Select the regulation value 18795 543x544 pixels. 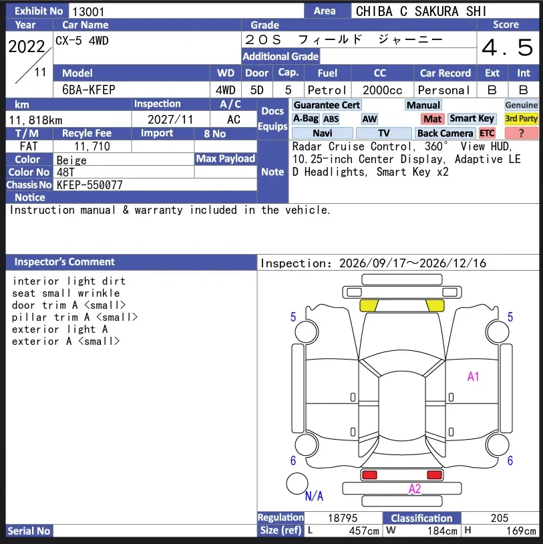click(343, 518)
